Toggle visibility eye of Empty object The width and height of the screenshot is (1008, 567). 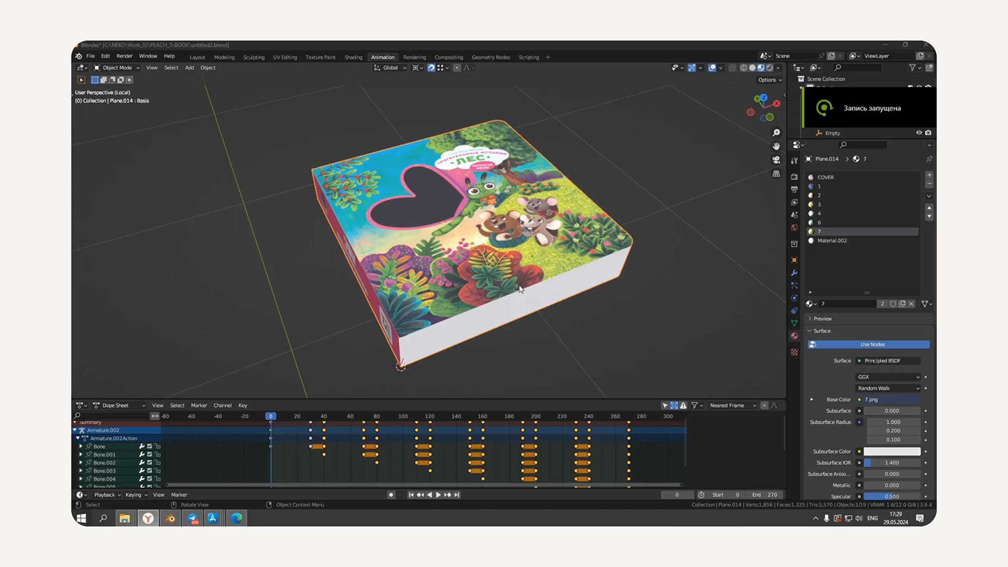point(919,133)
